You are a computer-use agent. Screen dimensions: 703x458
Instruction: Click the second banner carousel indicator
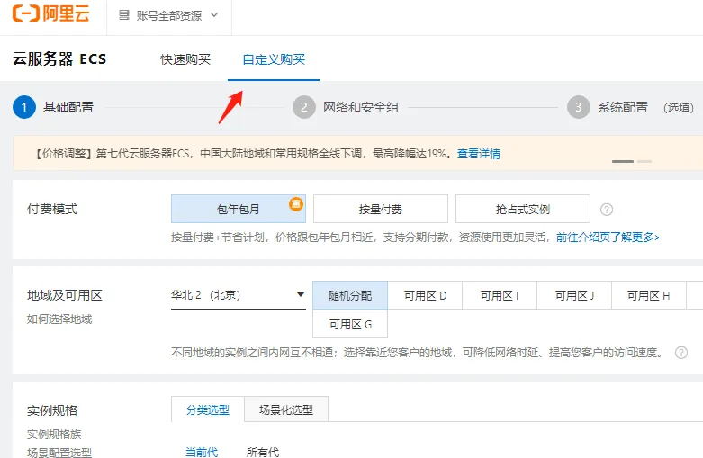pyautogui.click(x=644, y=161)
